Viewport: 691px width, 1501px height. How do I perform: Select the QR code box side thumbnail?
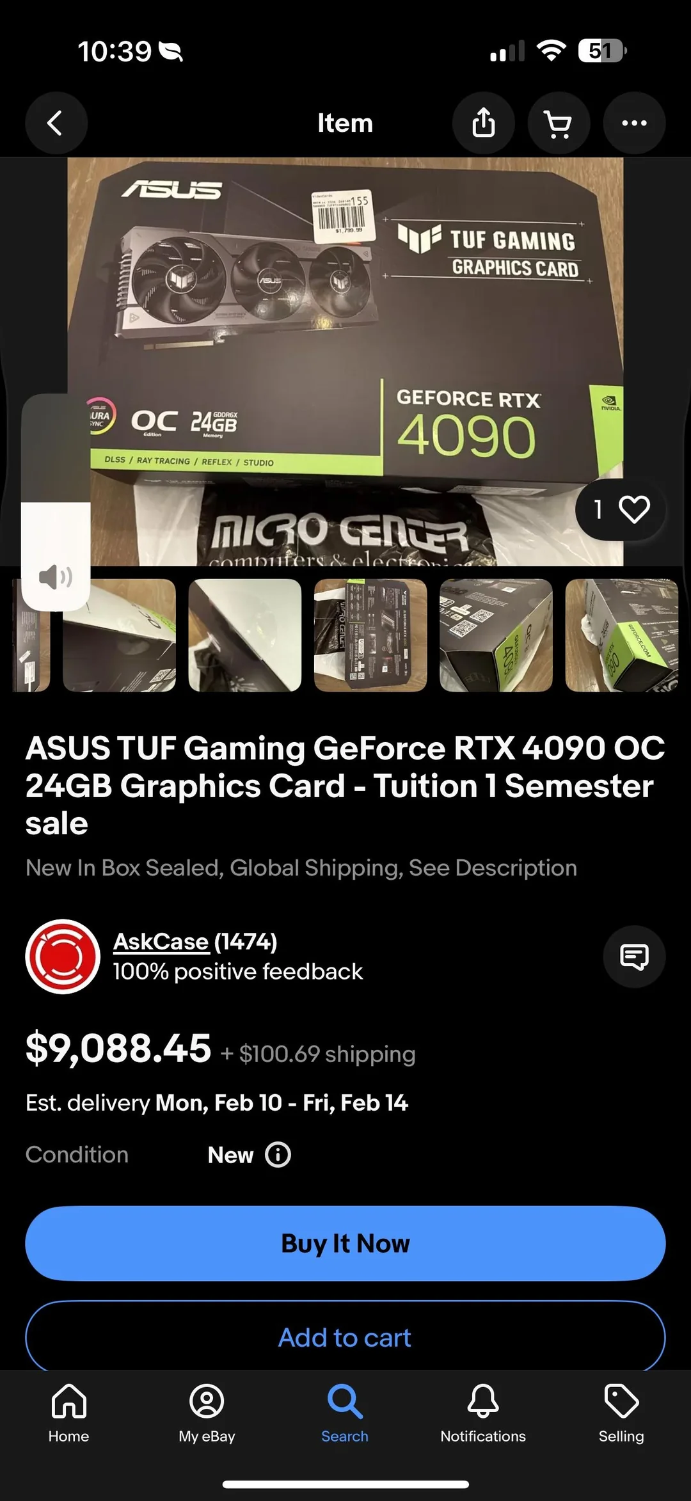coord(496,635)
